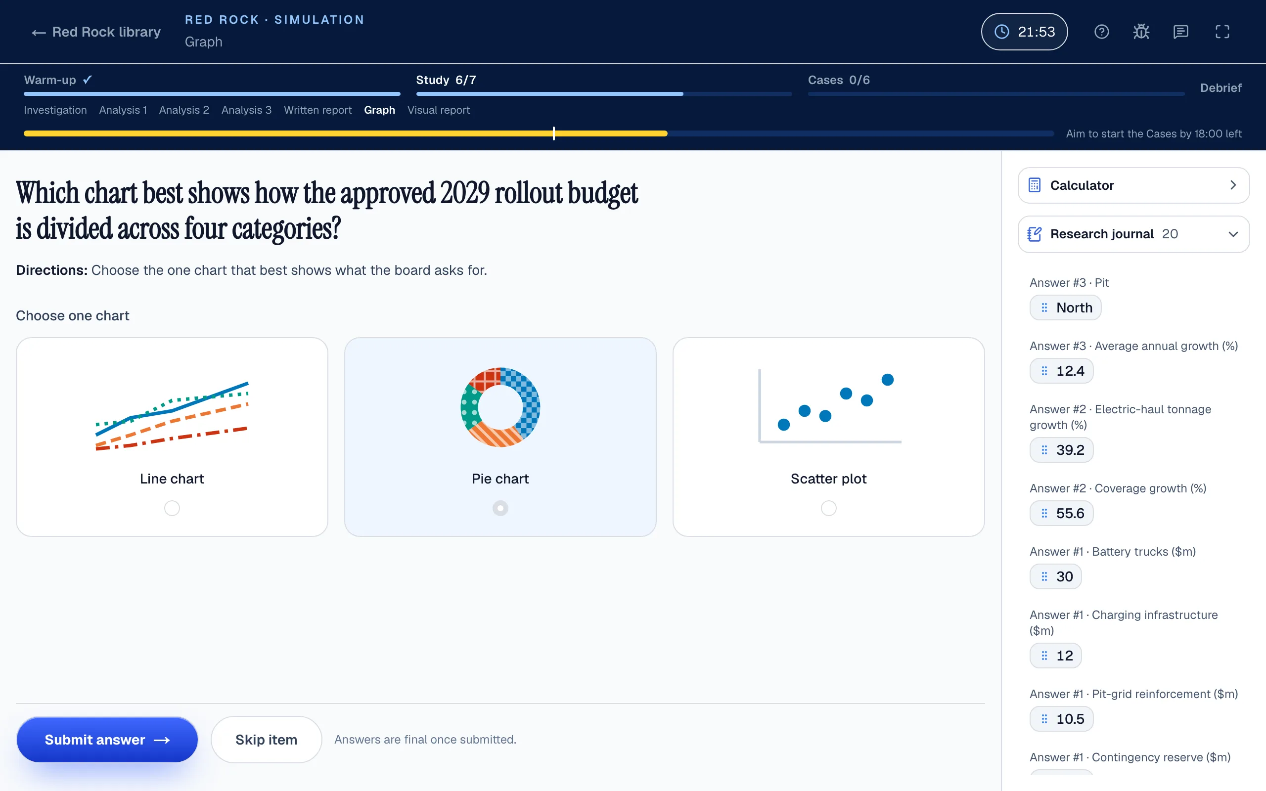This screenshot has height=791, width=1266.
Task: Switch to Visual report step
Action: [438, 110]
